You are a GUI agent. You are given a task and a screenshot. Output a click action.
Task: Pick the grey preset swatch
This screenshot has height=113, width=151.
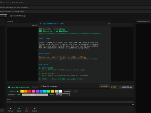[x=56, y=91]
